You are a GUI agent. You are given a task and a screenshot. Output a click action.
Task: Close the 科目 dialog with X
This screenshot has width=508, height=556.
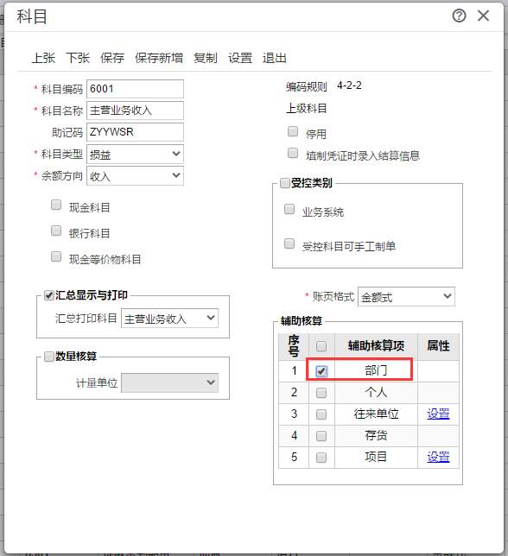coord(483,16)
